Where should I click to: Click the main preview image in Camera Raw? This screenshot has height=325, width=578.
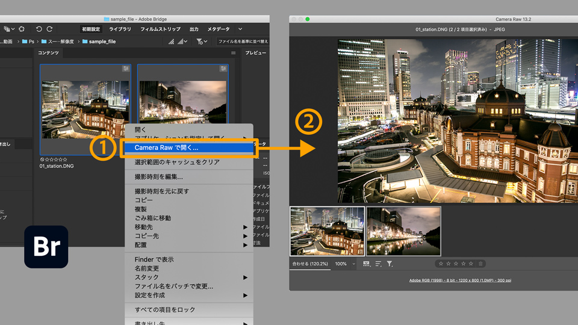[458, 121]
